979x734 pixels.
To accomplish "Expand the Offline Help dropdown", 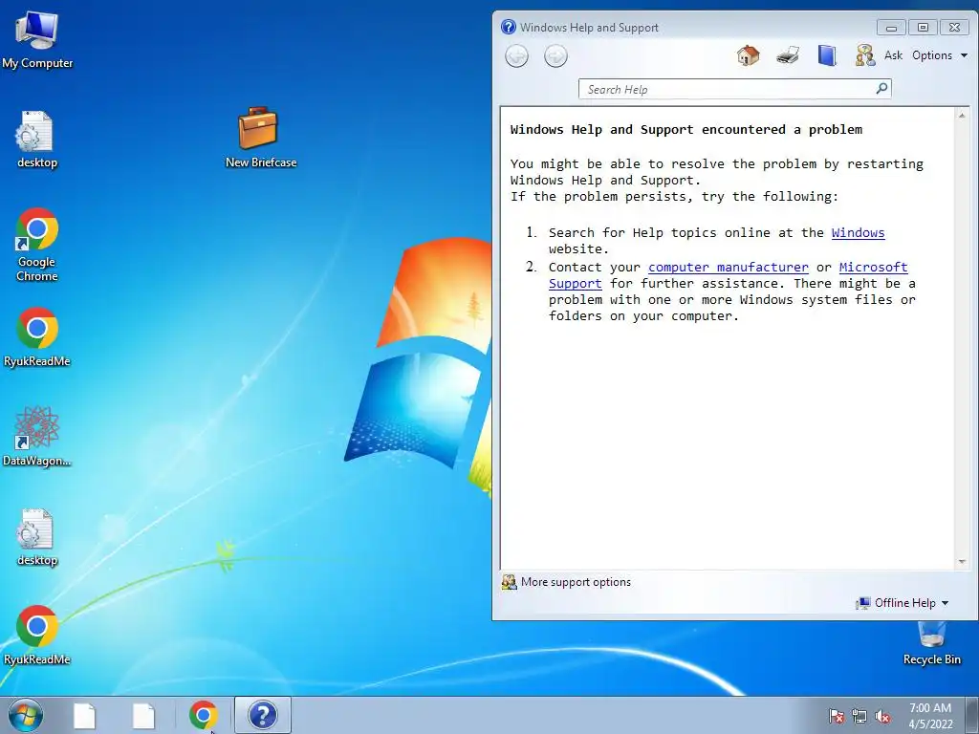I will pos(903,603).
